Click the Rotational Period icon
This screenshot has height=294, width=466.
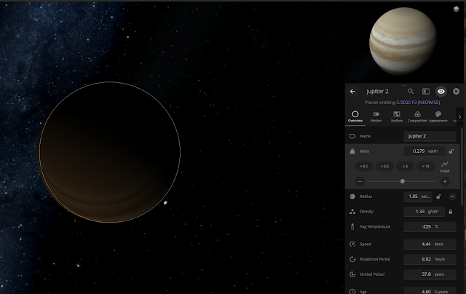(352, 259)
